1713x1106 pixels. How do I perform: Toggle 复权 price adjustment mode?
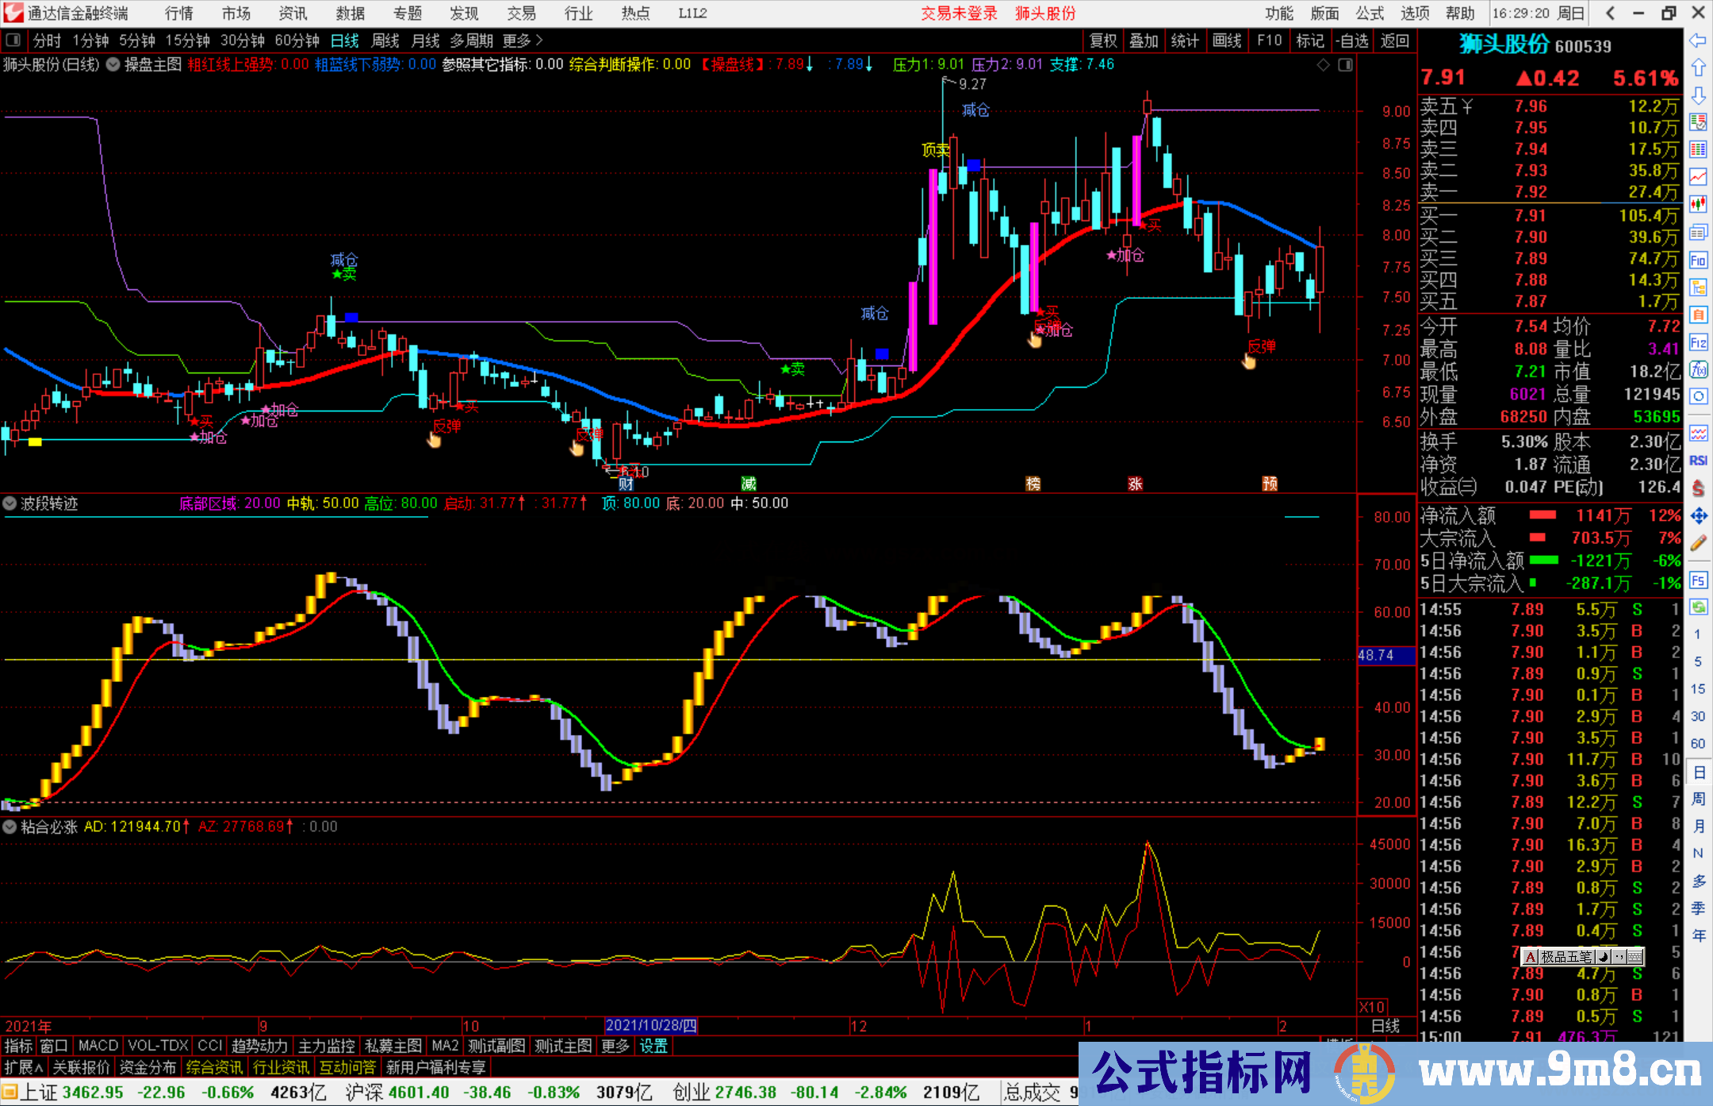1102,40
